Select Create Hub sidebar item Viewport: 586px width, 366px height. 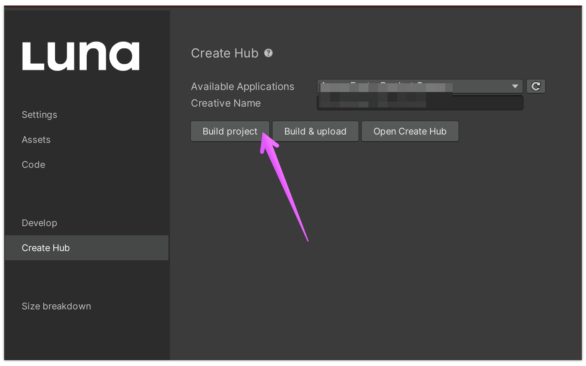(x=87, y=248)
